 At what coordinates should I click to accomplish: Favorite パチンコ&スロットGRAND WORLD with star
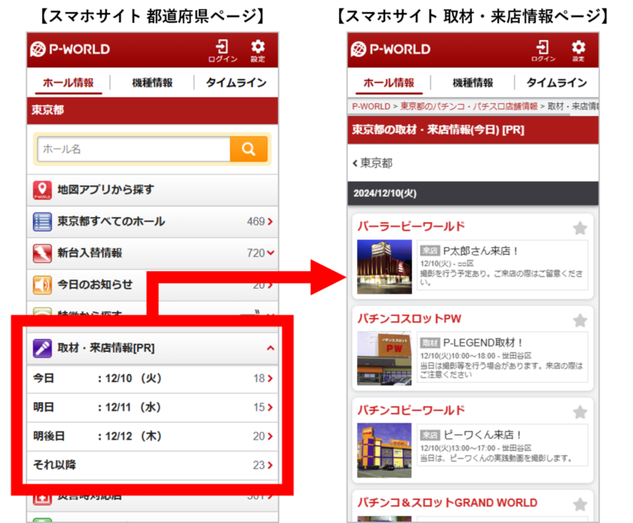pyautogui.click(x=580, y=504)
